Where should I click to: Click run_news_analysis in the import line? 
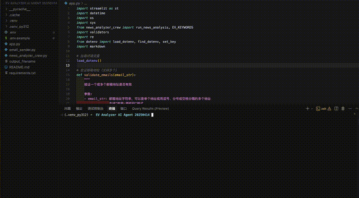pos(152,27)
